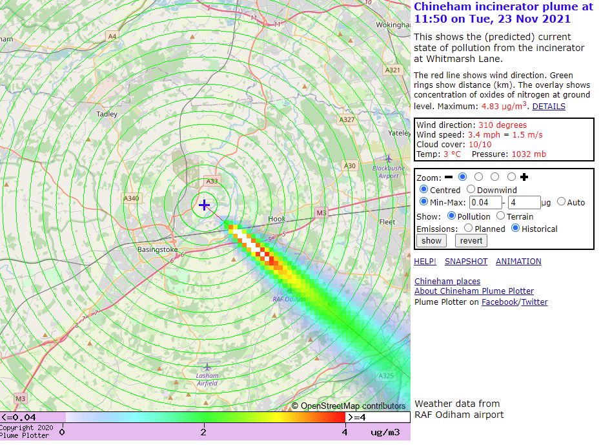Open the Chineham places link

[447, 281]
